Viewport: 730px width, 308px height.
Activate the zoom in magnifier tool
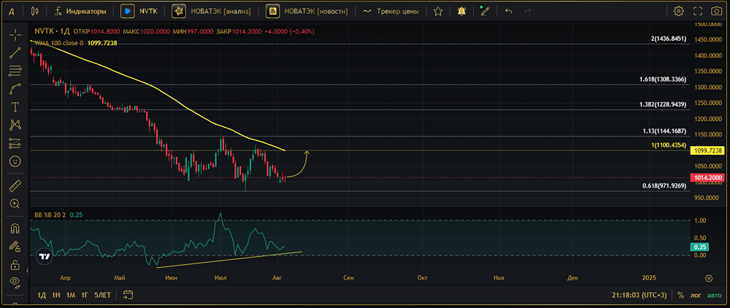[15, 204]
